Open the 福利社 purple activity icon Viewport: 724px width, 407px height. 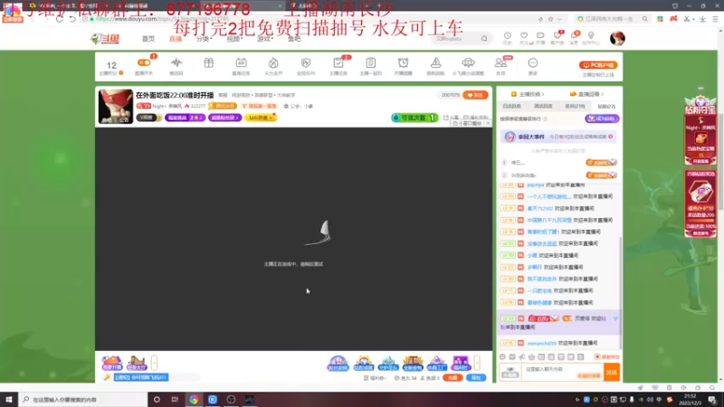tap(461, 364)
